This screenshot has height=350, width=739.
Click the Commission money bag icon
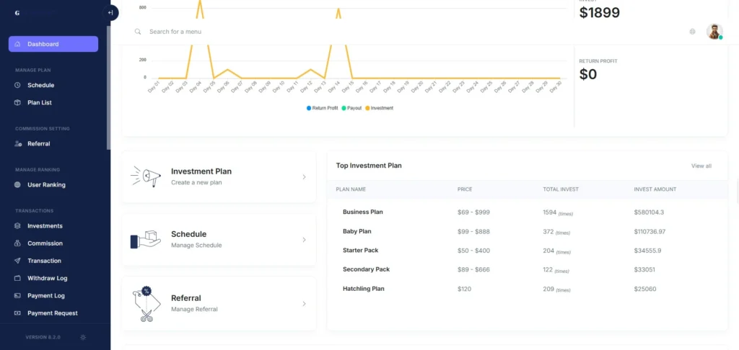pos(17,243)
